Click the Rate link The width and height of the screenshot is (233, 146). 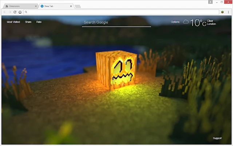(x=39, y=22)
